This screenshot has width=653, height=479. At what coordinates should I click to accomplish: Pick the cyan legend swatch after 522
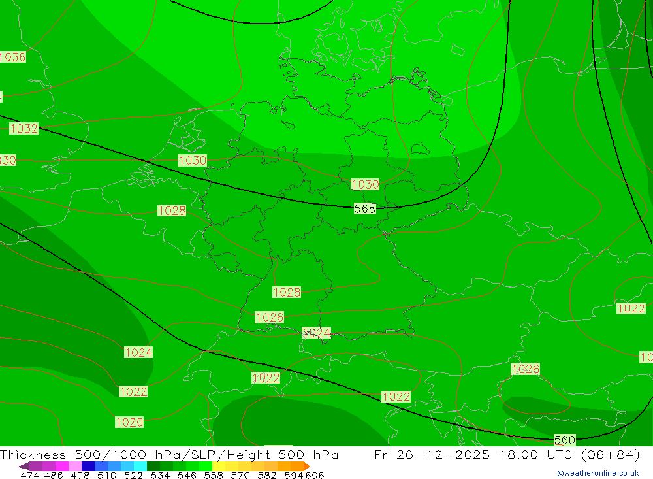140,466
